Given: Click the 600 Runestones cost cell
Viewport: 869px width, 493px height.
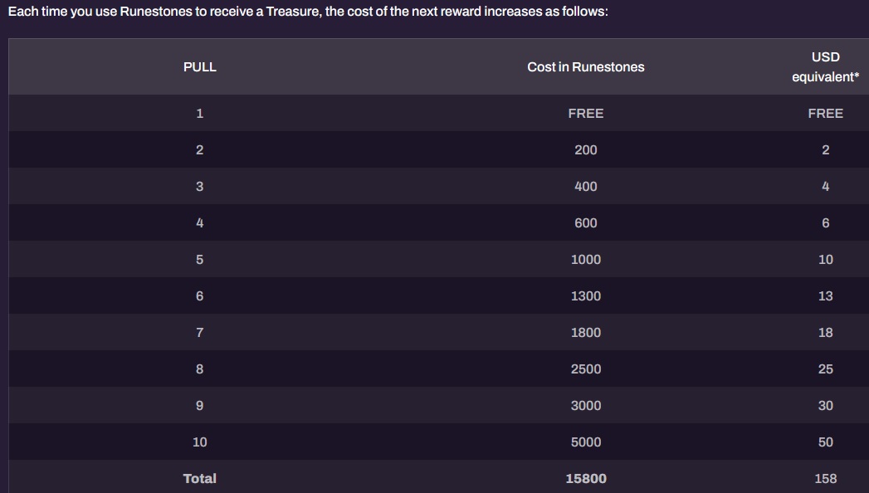Looking at the screenshot, I should (586, 223).
